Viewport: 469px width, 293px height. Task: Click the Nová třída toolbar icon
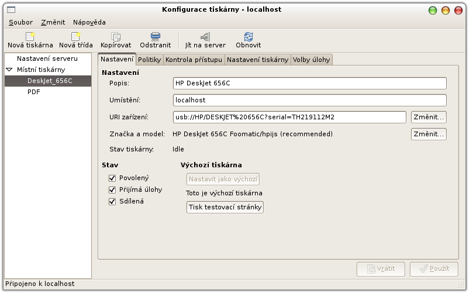75,36
